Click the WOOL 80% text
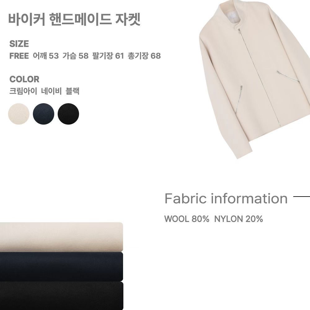310x310 pixels. (187, 219)
